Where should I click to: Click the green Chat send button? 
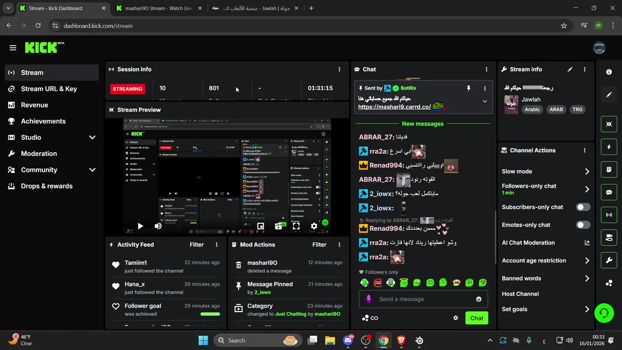click(477, 318)
